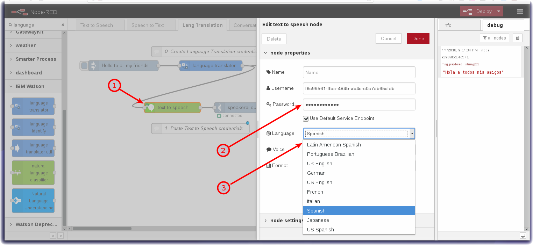Viewport: 533px width, 245px height.
Task: Open debug window in new window icon
Action: click(x=523, y=236)
